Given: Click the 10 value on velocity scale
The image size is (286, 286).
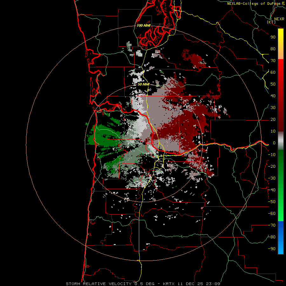Looking at the screenshot, I should 273,131.
